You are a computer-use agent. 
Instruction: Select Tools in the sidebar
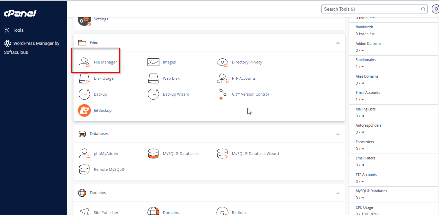18,30
